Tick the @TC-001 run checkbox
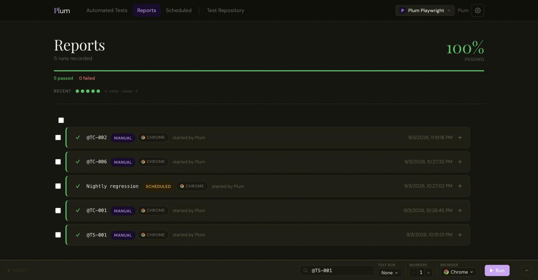This screenshot has width=538, height=280. pyautogui.click(x=58, y=211)
